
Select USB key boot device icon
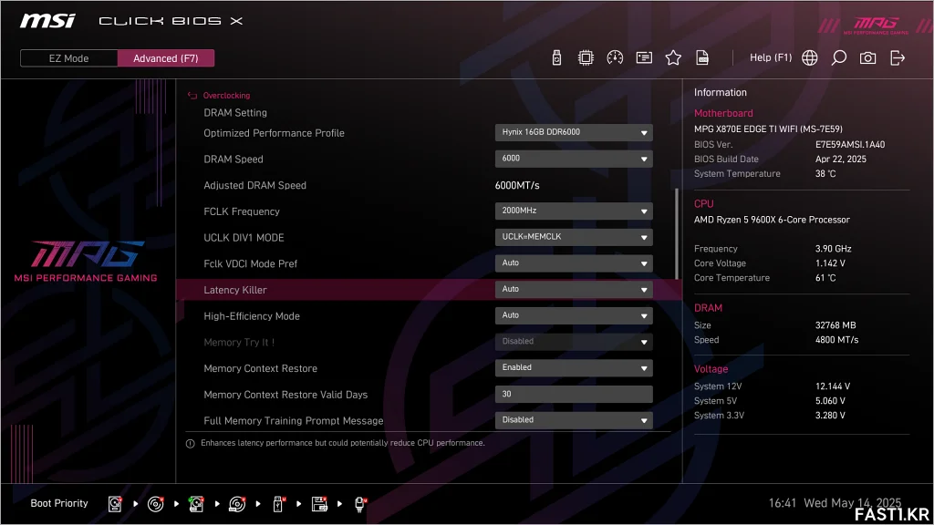click(x=278, y=503)
